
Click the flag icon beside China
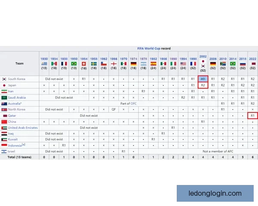click(x=4, y=122)
